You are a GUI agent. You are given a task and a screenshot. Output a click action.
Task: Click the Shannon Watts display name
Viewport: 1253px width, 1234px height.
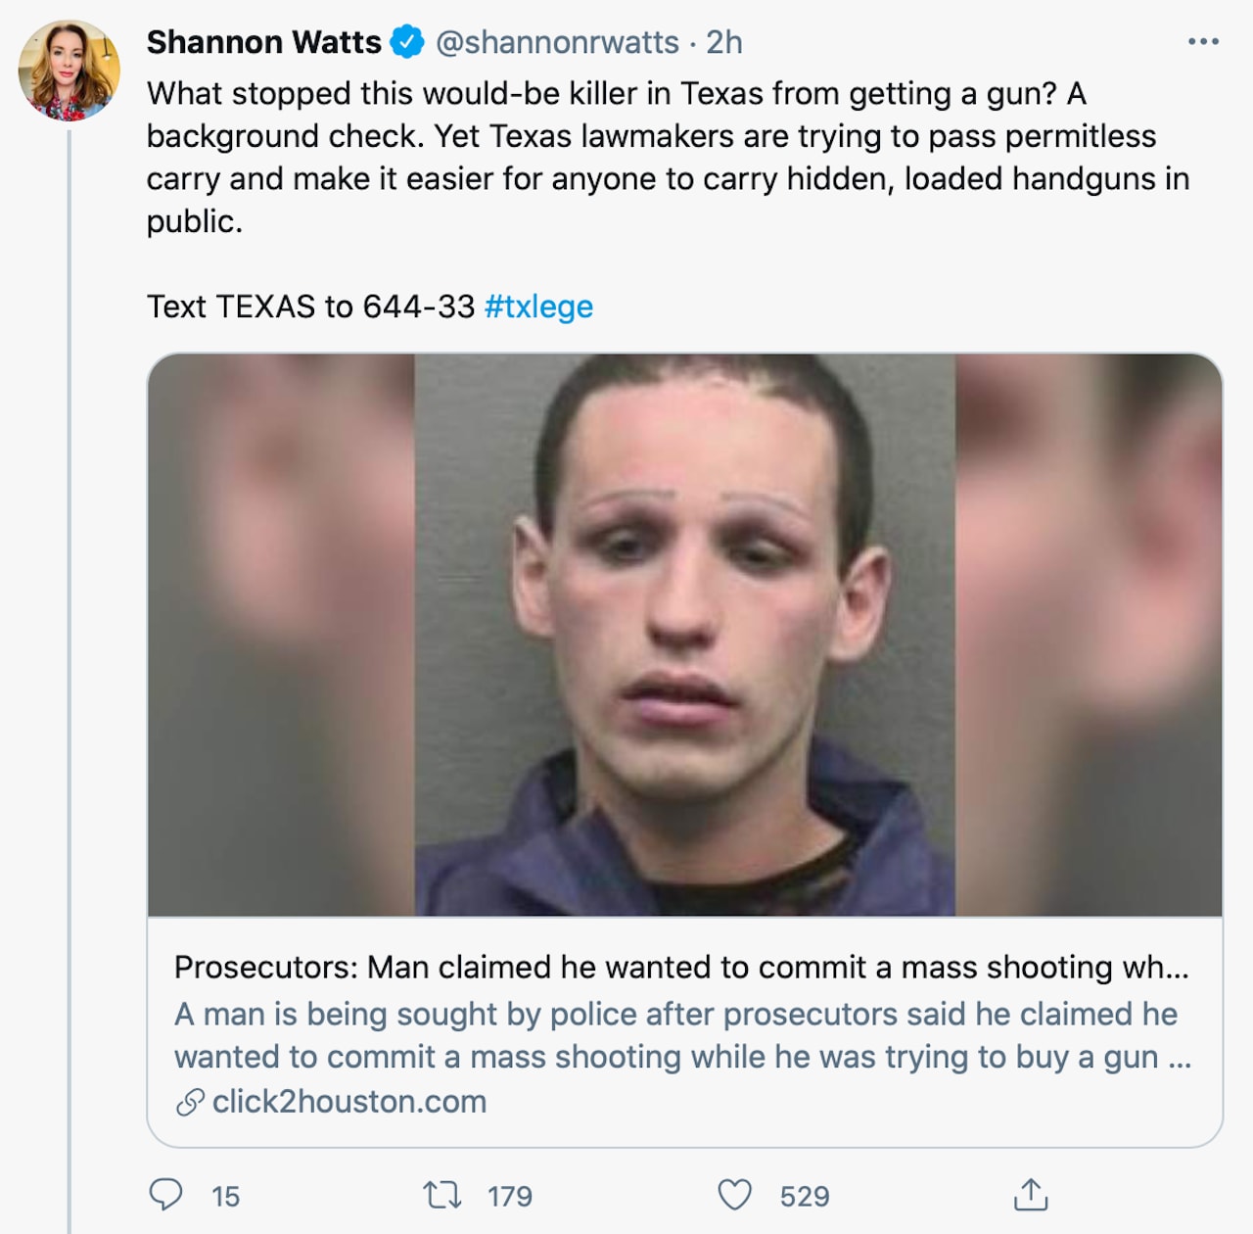(x=263, y=42)
